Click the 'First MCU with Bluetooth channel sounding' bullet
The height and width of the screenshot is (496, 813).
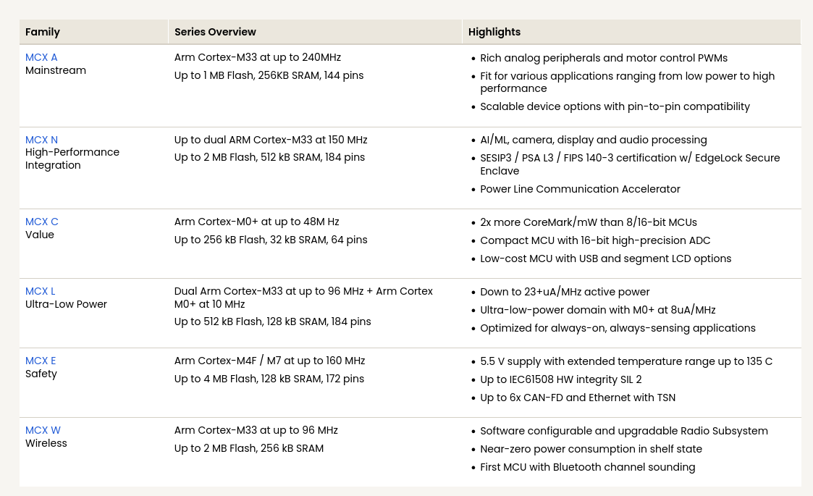(x=587, y=468)
